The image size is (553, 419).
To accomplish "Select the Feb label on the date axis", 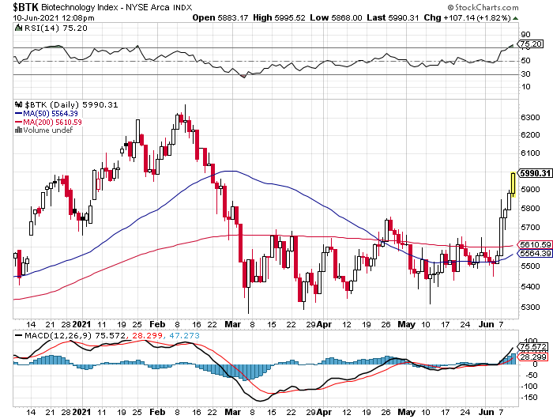I will [x=156, y=324].
